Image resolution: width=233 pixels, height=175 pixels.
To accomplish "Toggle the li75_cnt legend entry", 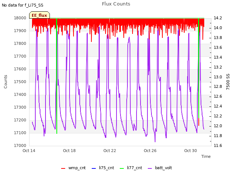I will [x=103, y=168].
